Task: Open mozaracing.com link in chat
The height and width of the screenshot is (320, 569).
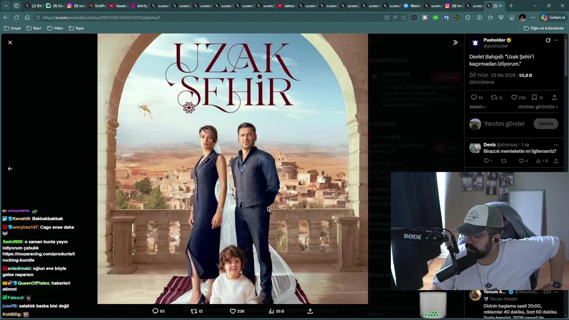Action: click(x=39, y=257)
